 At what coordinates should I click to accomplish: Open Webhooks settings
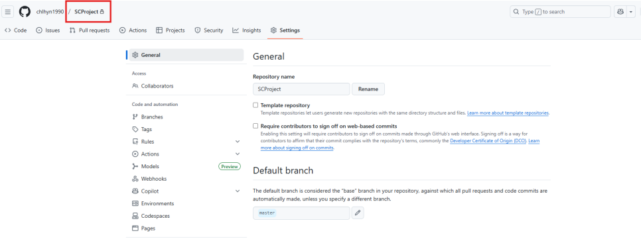pyautogui.click(x=186, y=179)
